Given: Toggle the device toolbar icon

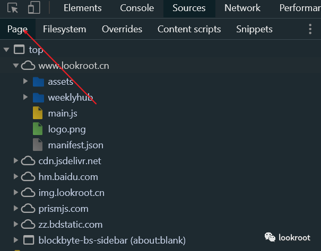Looking at the screenshot, I should pos(34,7).
